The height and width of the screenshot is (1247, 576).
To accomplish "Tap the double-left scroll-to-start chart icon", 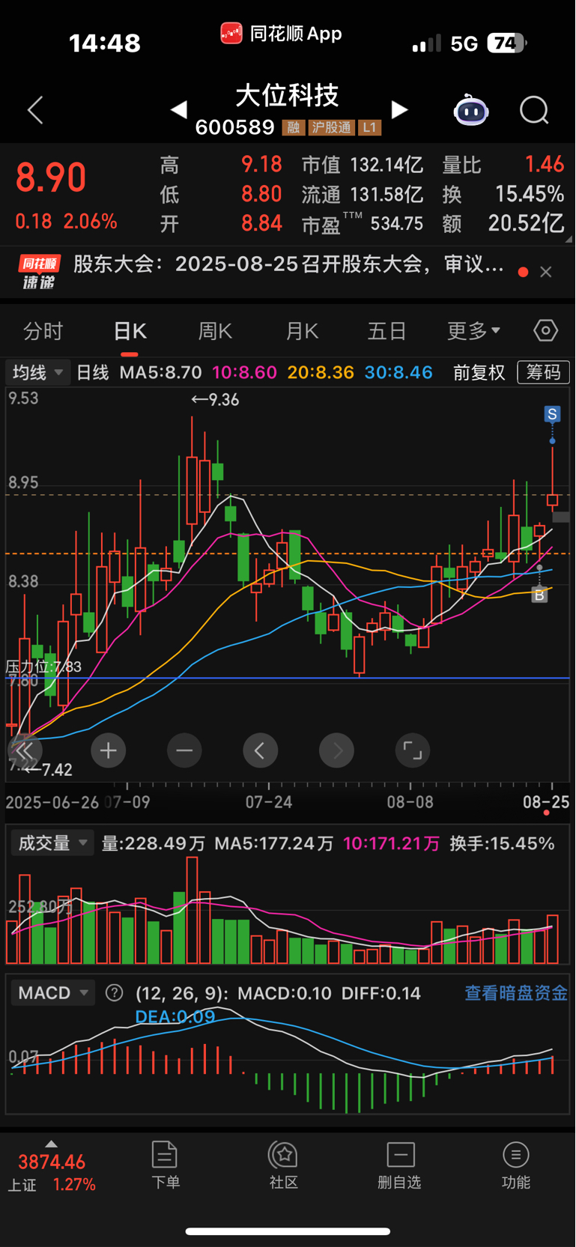I will (25, 750).
